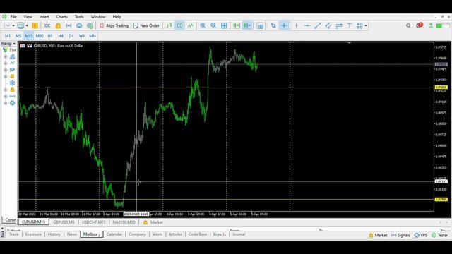Take a chart screenshot with camera icon
This screenshot has height=254, width=452.
[x=260, y=26]
